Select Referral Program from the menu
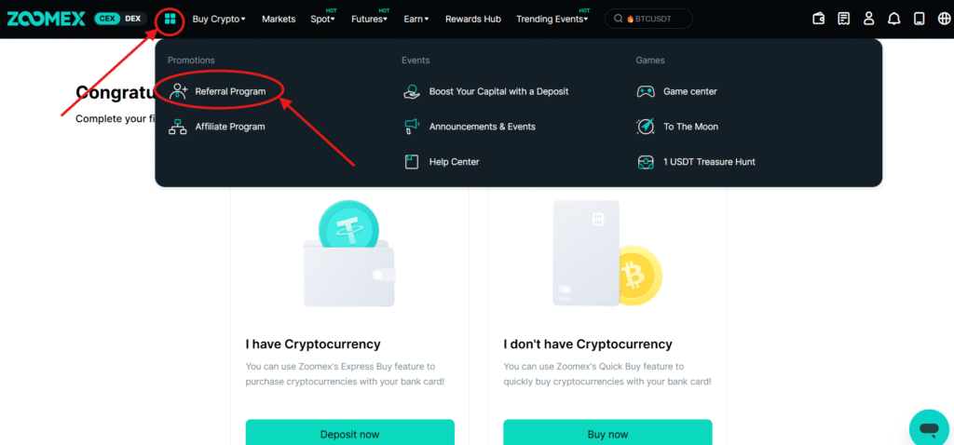 [x=229, y=91]
